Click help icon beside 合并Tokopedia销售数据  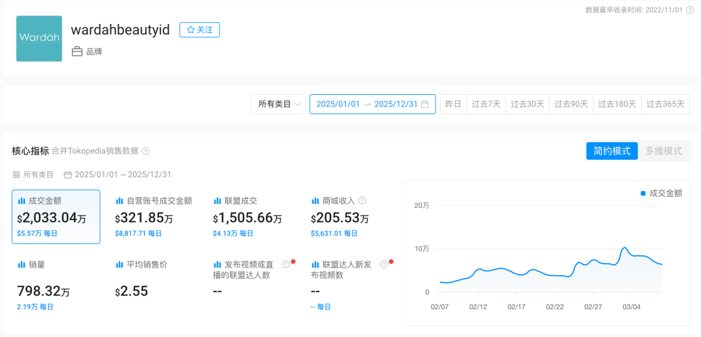pos(146,151)
